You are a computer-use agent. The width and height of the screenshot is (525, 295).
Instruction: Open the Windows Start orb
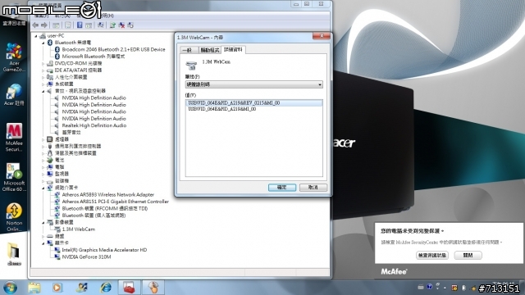(x=10, y=288)
